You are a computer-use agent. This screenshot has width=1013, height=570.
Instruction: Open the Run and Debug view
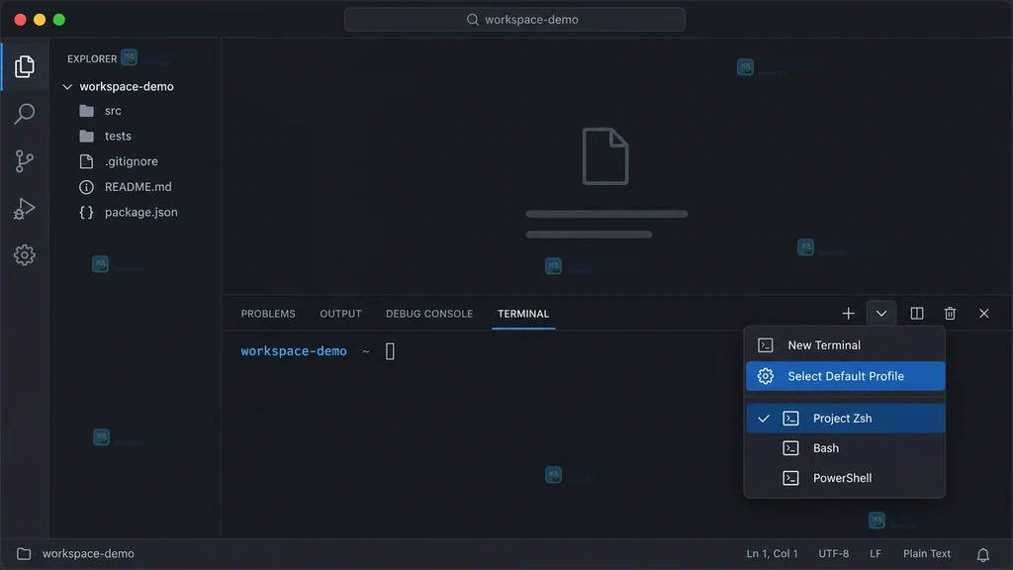[x=25, y=208]
